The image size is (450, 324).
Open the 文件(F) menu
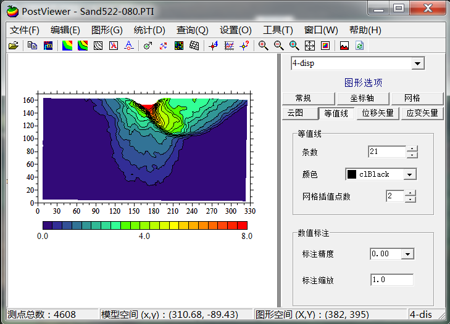[25, 30]
